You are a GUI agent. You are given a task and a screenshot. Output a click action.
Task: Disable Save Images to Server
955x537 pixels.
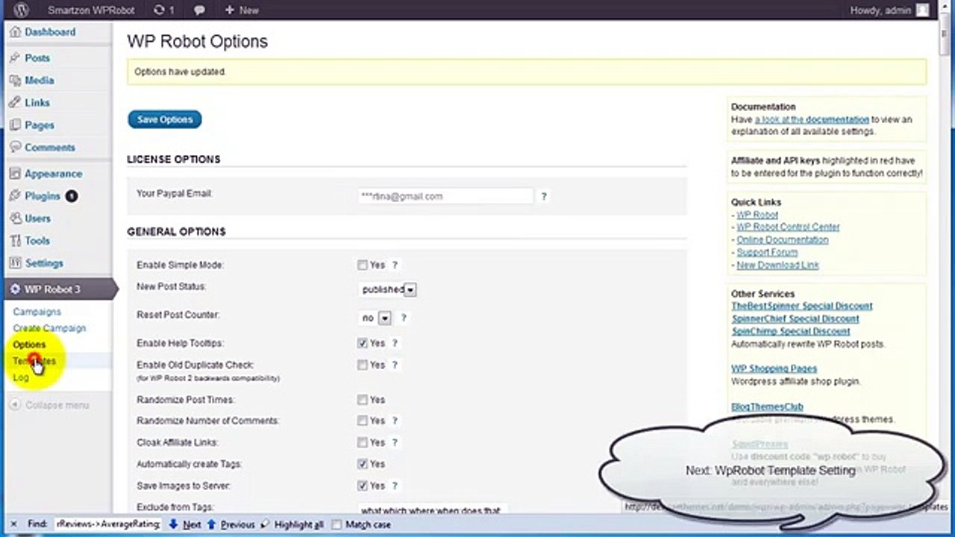tap(363, 486)
